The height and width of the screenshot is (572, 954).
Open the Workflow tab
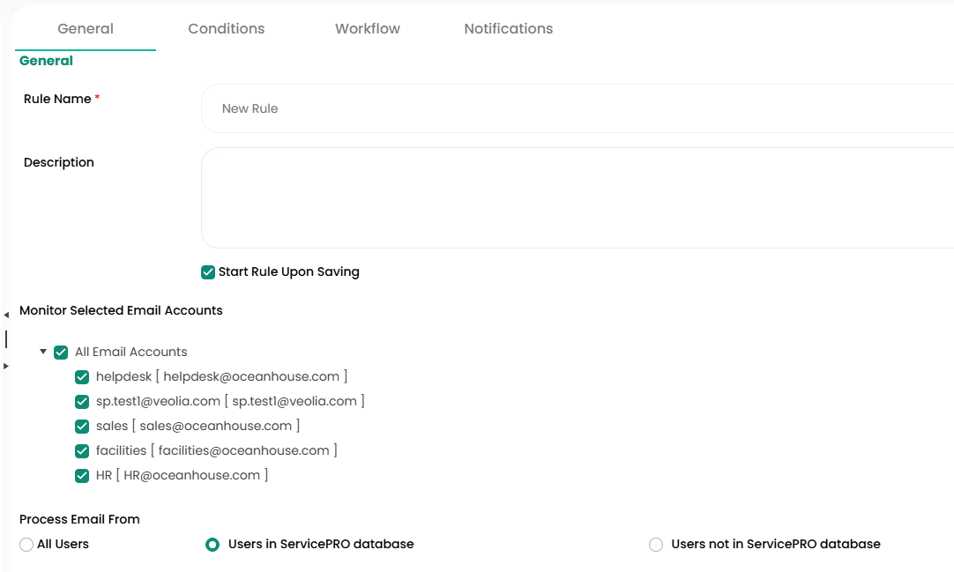[368, 29]
